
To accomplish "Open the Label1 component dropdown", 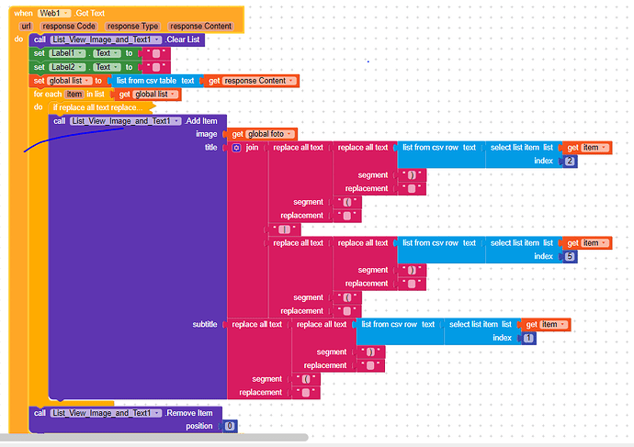I will [81, 53].
